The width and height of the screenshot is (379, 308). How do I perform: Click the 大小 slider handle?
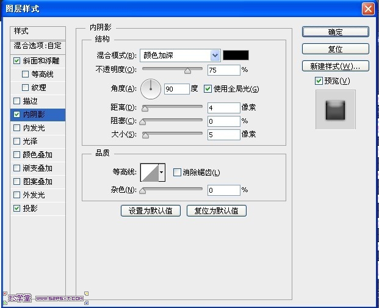point(145,135)
